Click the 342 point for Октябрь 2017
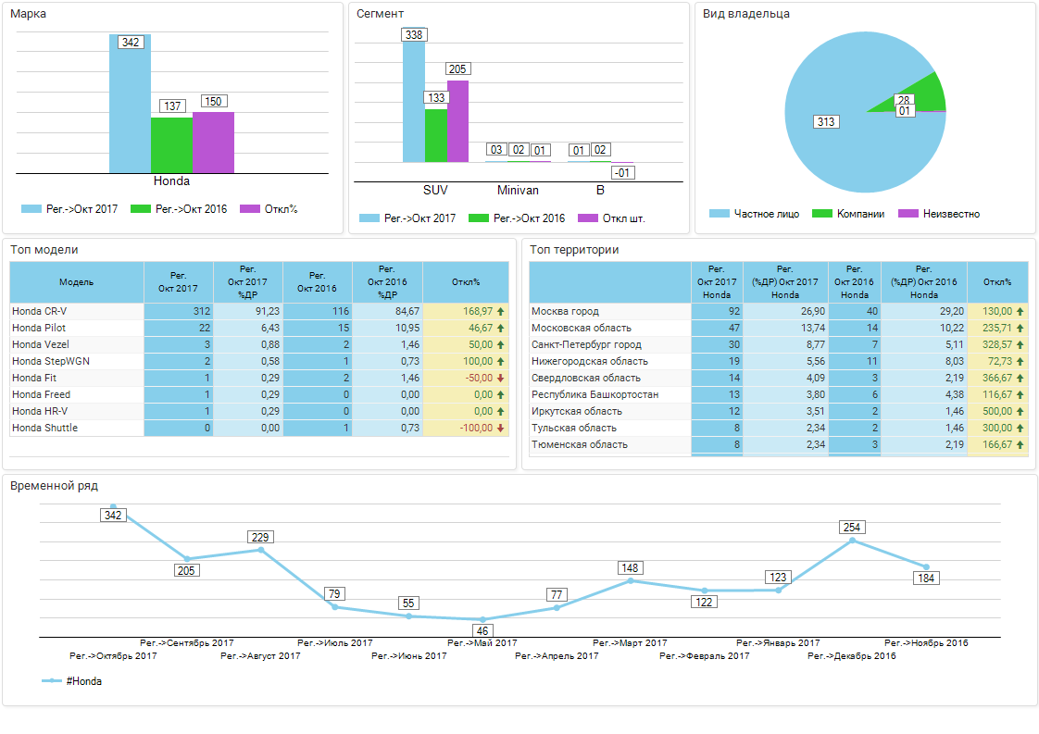1039x734 pixels. tap(113, 507)
